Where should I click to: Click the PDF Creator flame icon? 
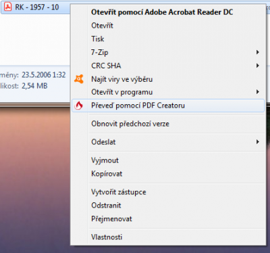pos(79,106)
